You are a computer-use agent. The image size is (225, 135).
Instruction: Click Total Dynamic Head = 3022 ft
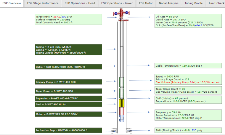pos(54,22)
